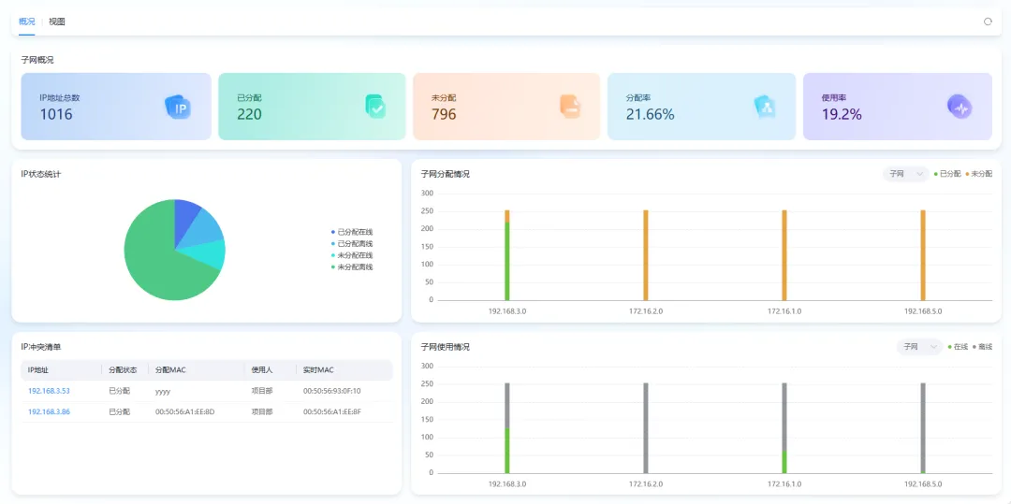Open the 子网 dropdown in 子网分配情况
This screenshot has width=1011, height=504.
905,174
